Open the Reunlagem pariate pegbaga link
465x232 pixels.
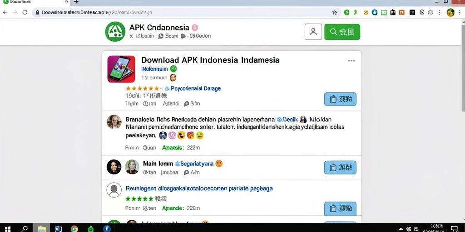199,188
